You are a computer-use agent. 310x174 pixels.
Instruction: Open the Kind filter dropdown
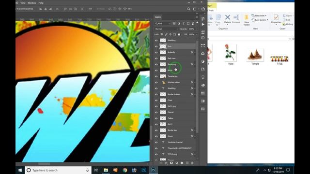pos(163,24)
